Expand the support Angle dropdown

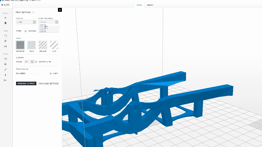32,61
